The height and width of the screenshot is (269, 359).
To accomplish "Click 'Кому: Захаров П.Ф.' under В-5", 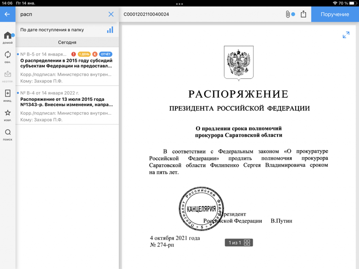I will [x=41, y=81].
